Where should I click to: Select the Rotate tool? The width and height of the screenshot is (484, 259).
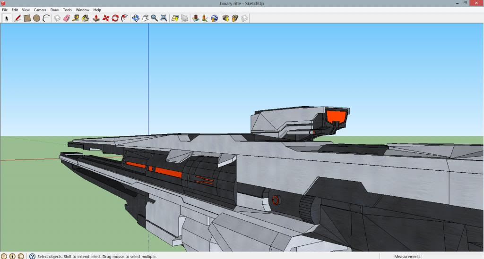(x=115, y=18)
